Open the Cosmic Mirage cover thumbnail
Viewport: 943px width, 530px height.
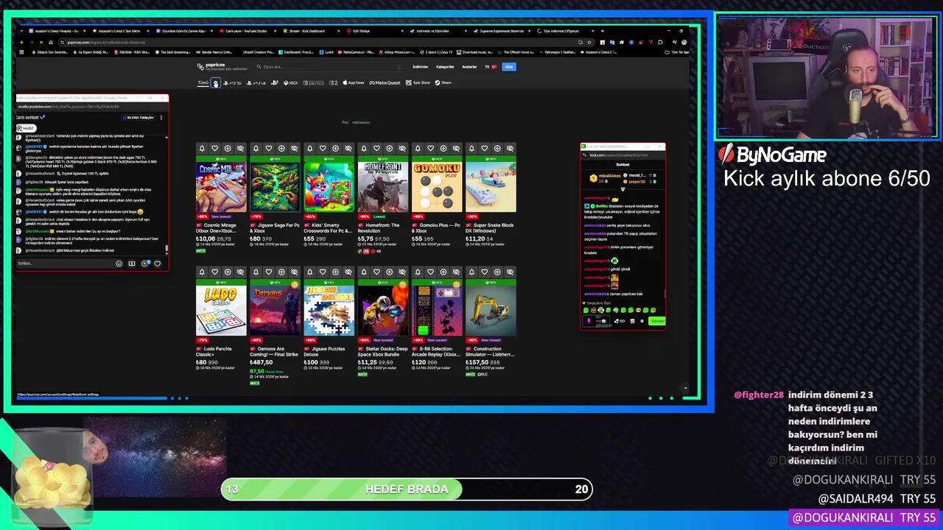(x=221, y=187)
